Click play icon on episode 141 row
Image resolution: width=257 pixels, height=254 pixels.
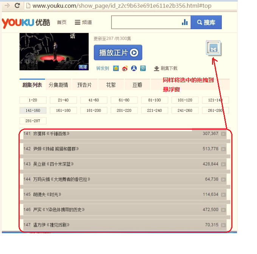[x=223, y=134]
